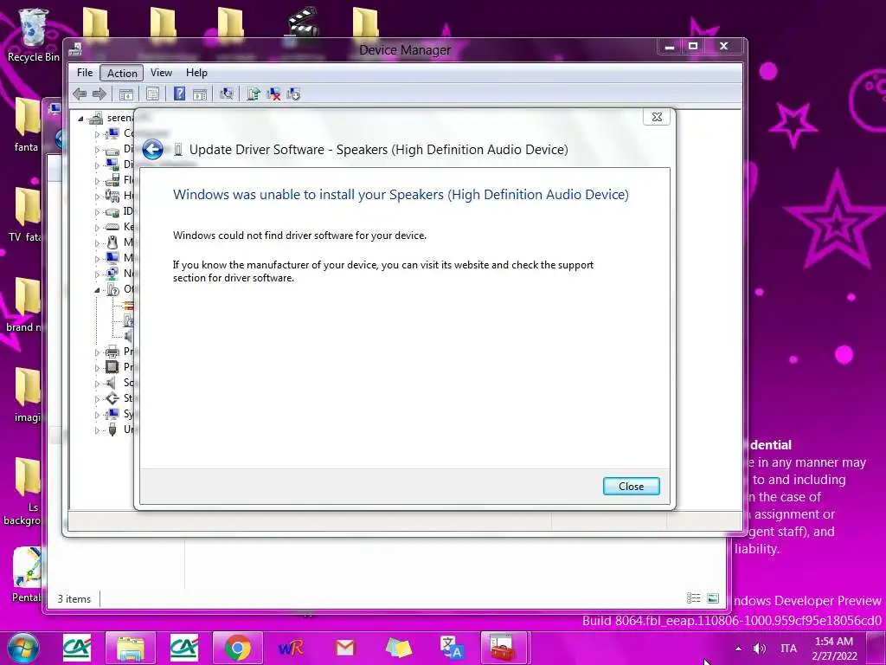The image size is (886, 665).
Task: Open the volume speaker tray icon
Action: [760, 649]
